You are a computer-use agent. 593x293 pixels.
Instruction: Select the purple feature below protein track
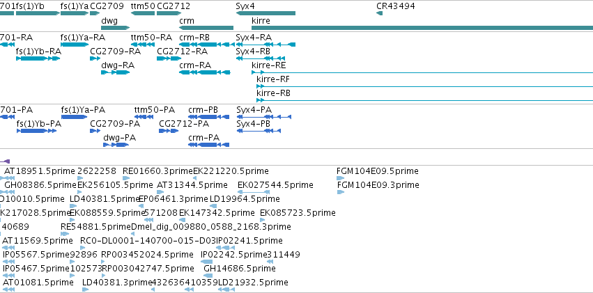6,161
